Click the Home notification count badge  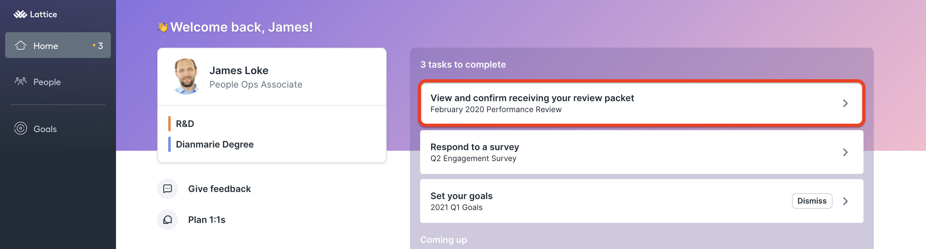98,46
